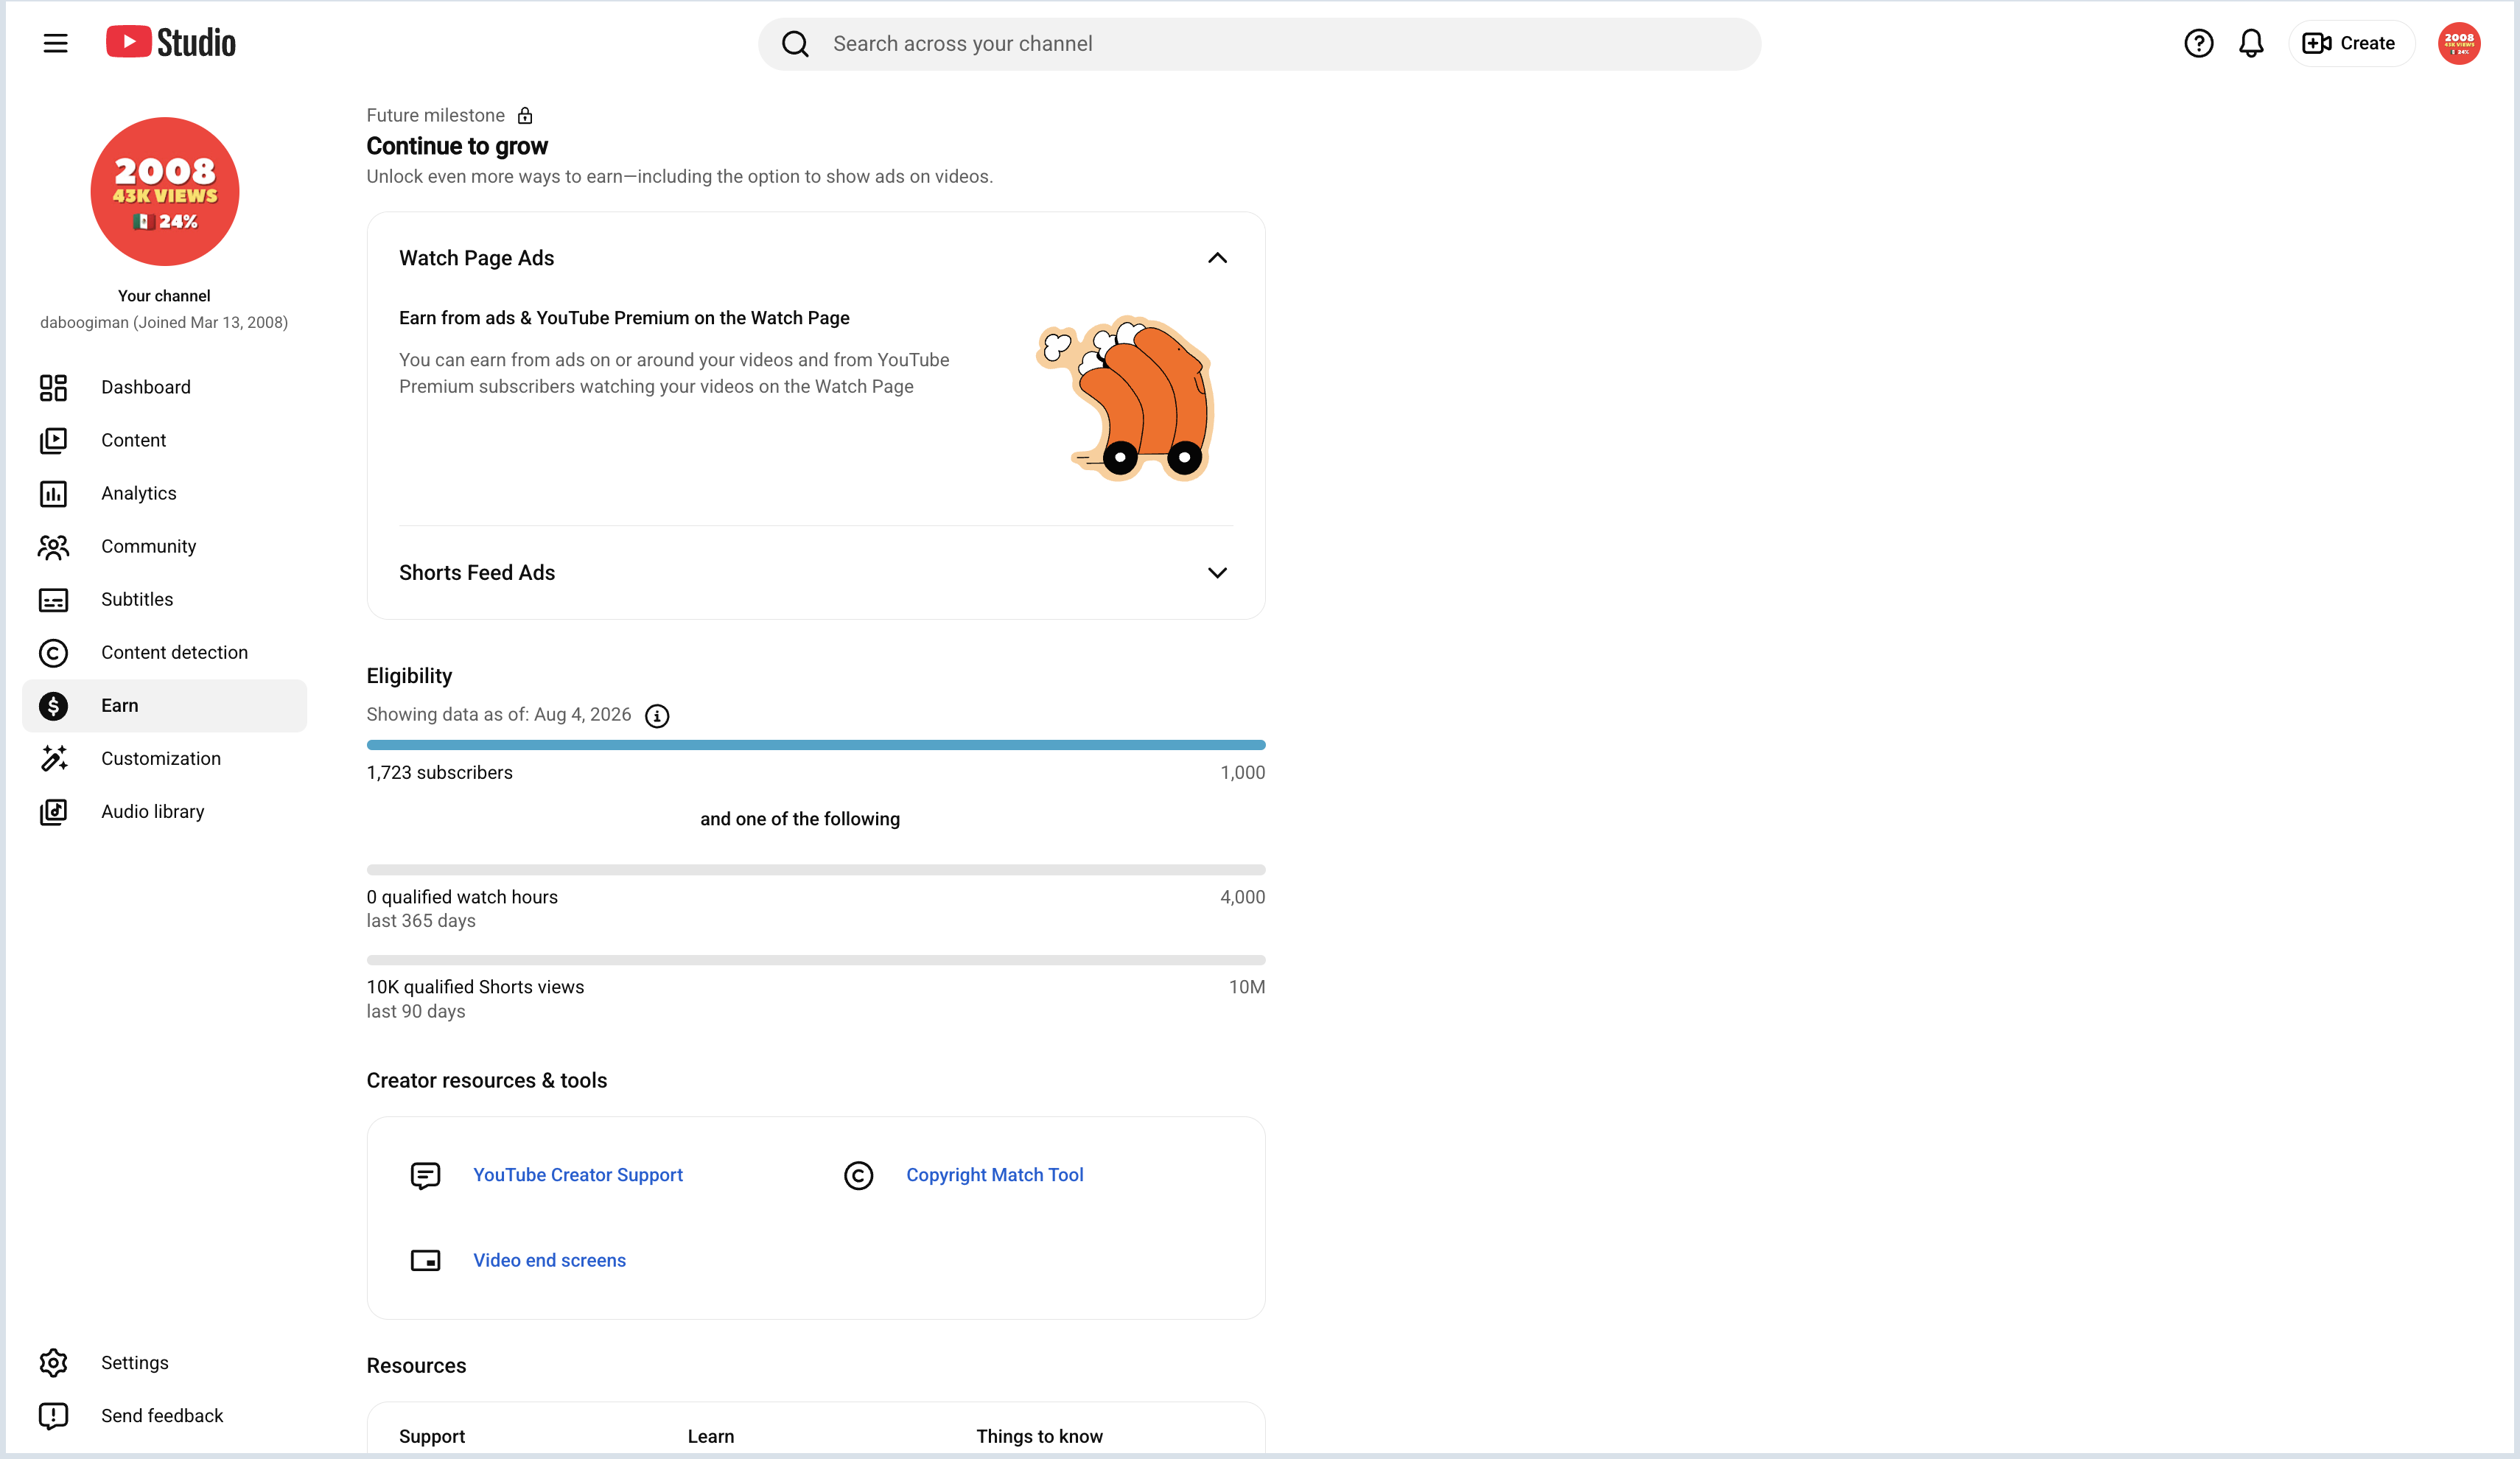Click the Things to know heading
Screen dimensions: 2520x1459
[x=1039, y=1436]
